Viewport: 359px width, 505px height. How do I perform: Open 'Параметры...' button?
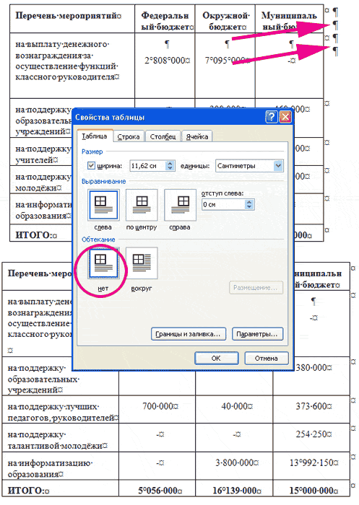(257, 334)
